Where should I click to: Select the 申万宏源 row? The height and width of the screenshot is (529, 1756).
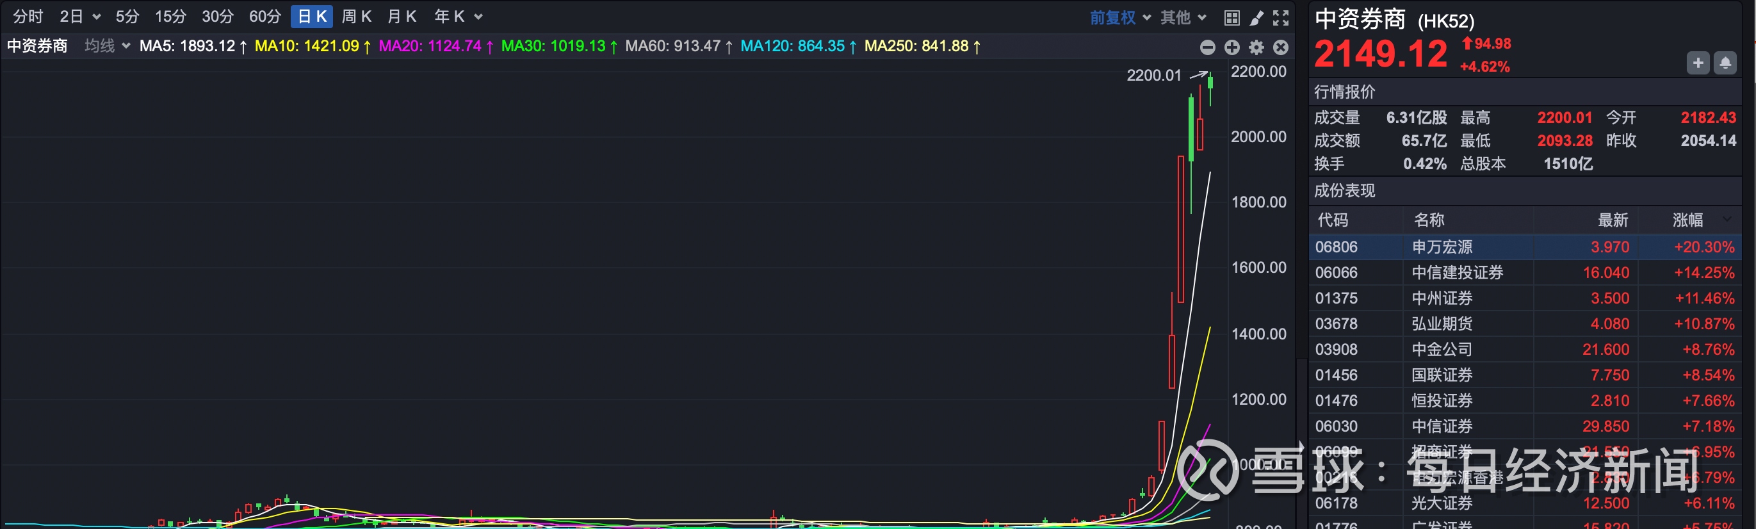pos(1525,247)
